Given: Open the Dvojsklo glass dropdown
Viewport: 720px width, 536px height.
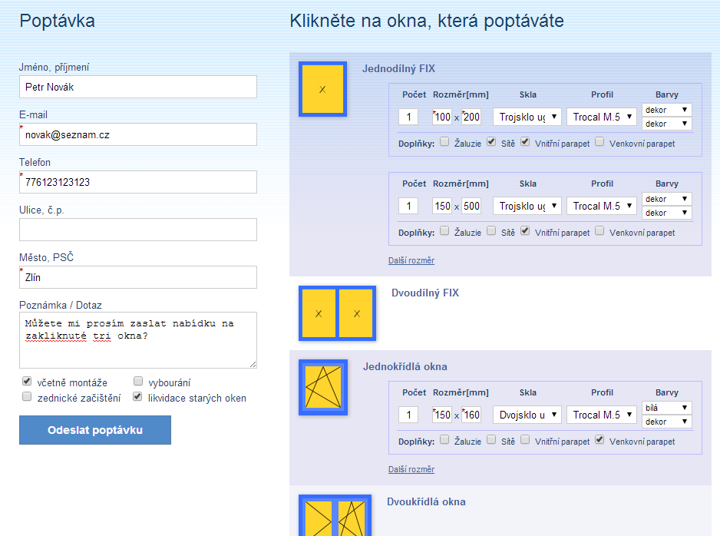Looking at the screenshot, I should (x=527, y=415).
